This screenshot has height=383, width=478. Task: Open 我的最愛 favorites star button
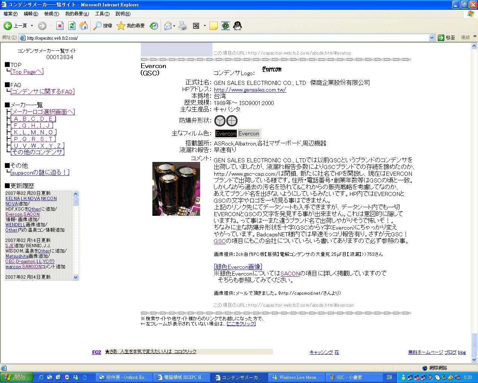click(131, 26)
